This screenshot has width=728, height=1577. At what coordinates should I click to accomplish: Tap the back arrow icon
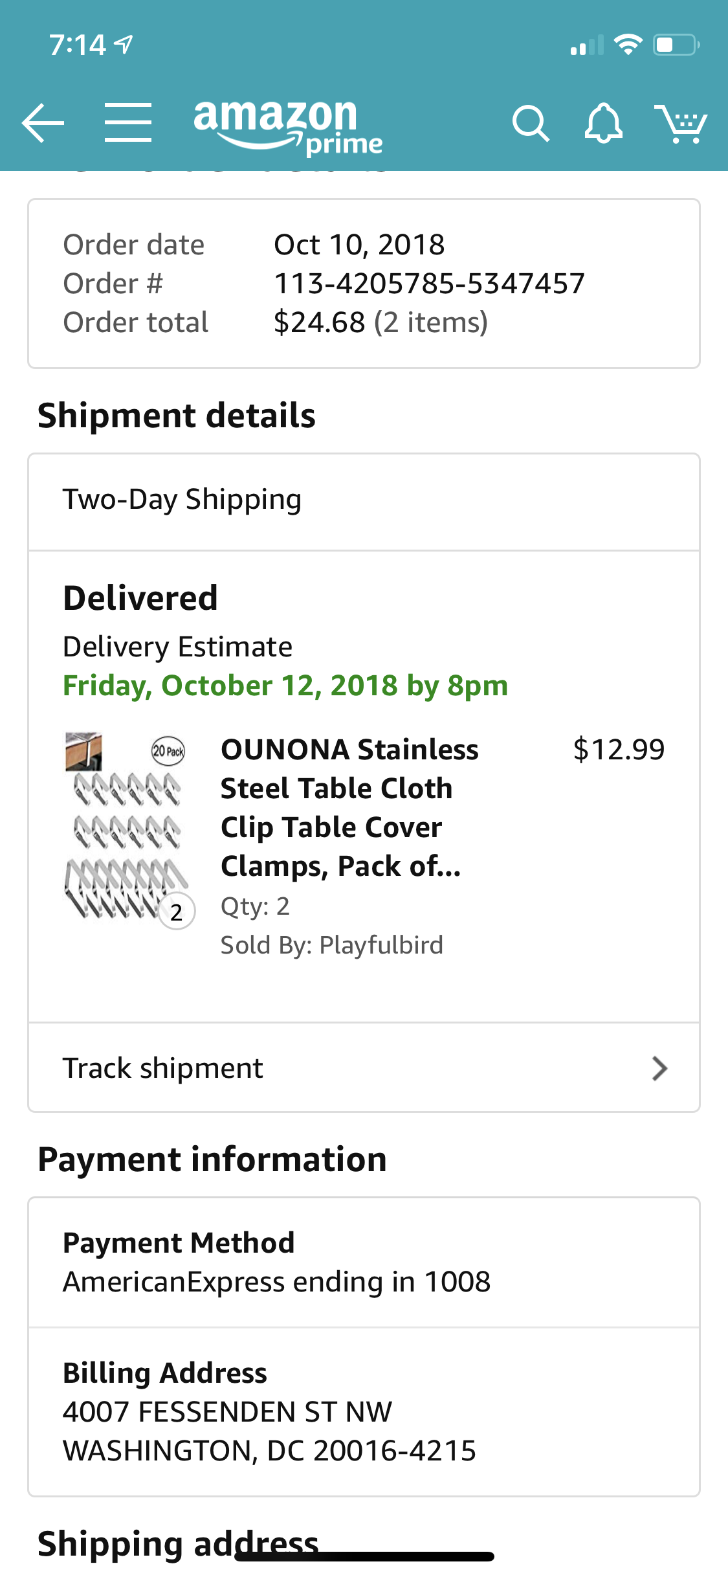(43, 122)
